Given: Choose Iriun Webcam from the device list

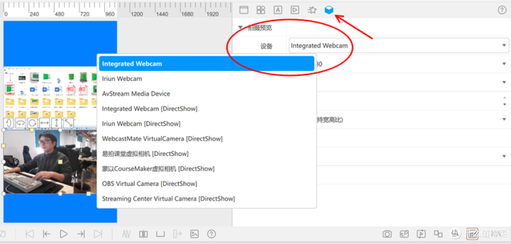Looking at the screenshot, I should point(207,79).
